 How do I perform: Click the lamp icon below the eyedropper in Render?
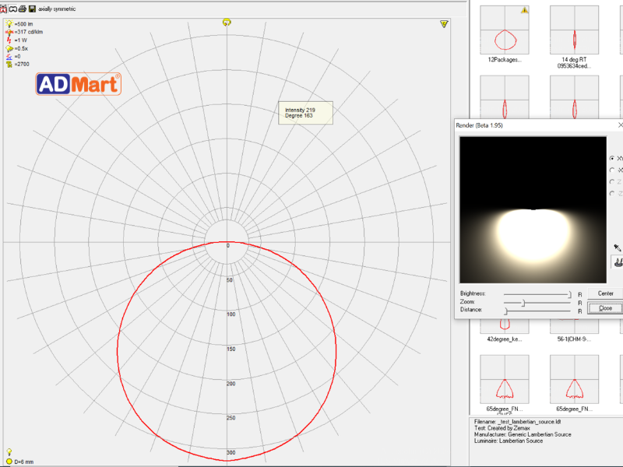[x=618, y=262]
